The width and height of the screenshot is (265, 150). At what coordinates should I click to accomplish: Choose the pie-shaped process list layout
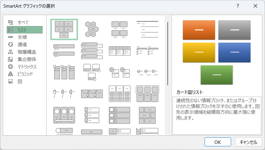coord(64,94)
